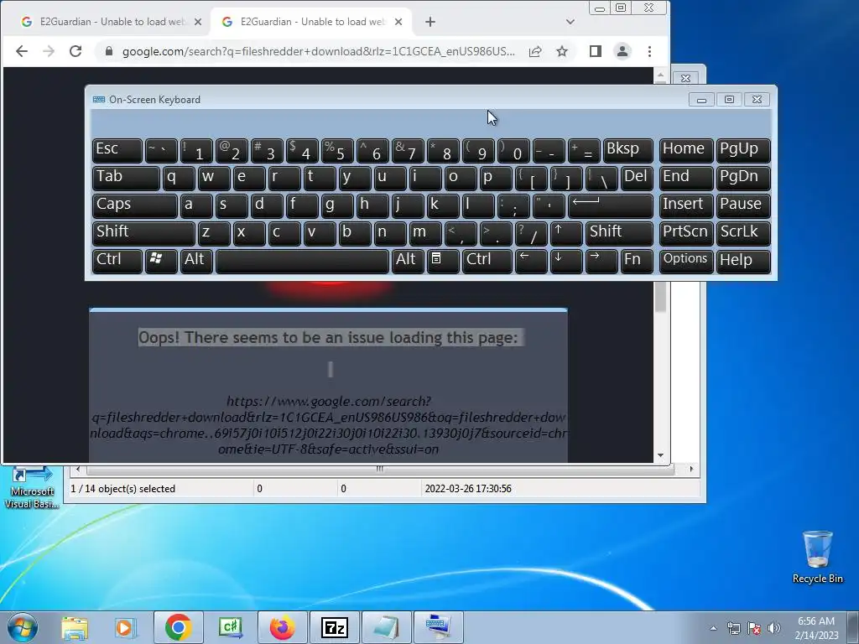
Task: Click the right arrow key
Action: pyautogui.click(x=601, y=261)
